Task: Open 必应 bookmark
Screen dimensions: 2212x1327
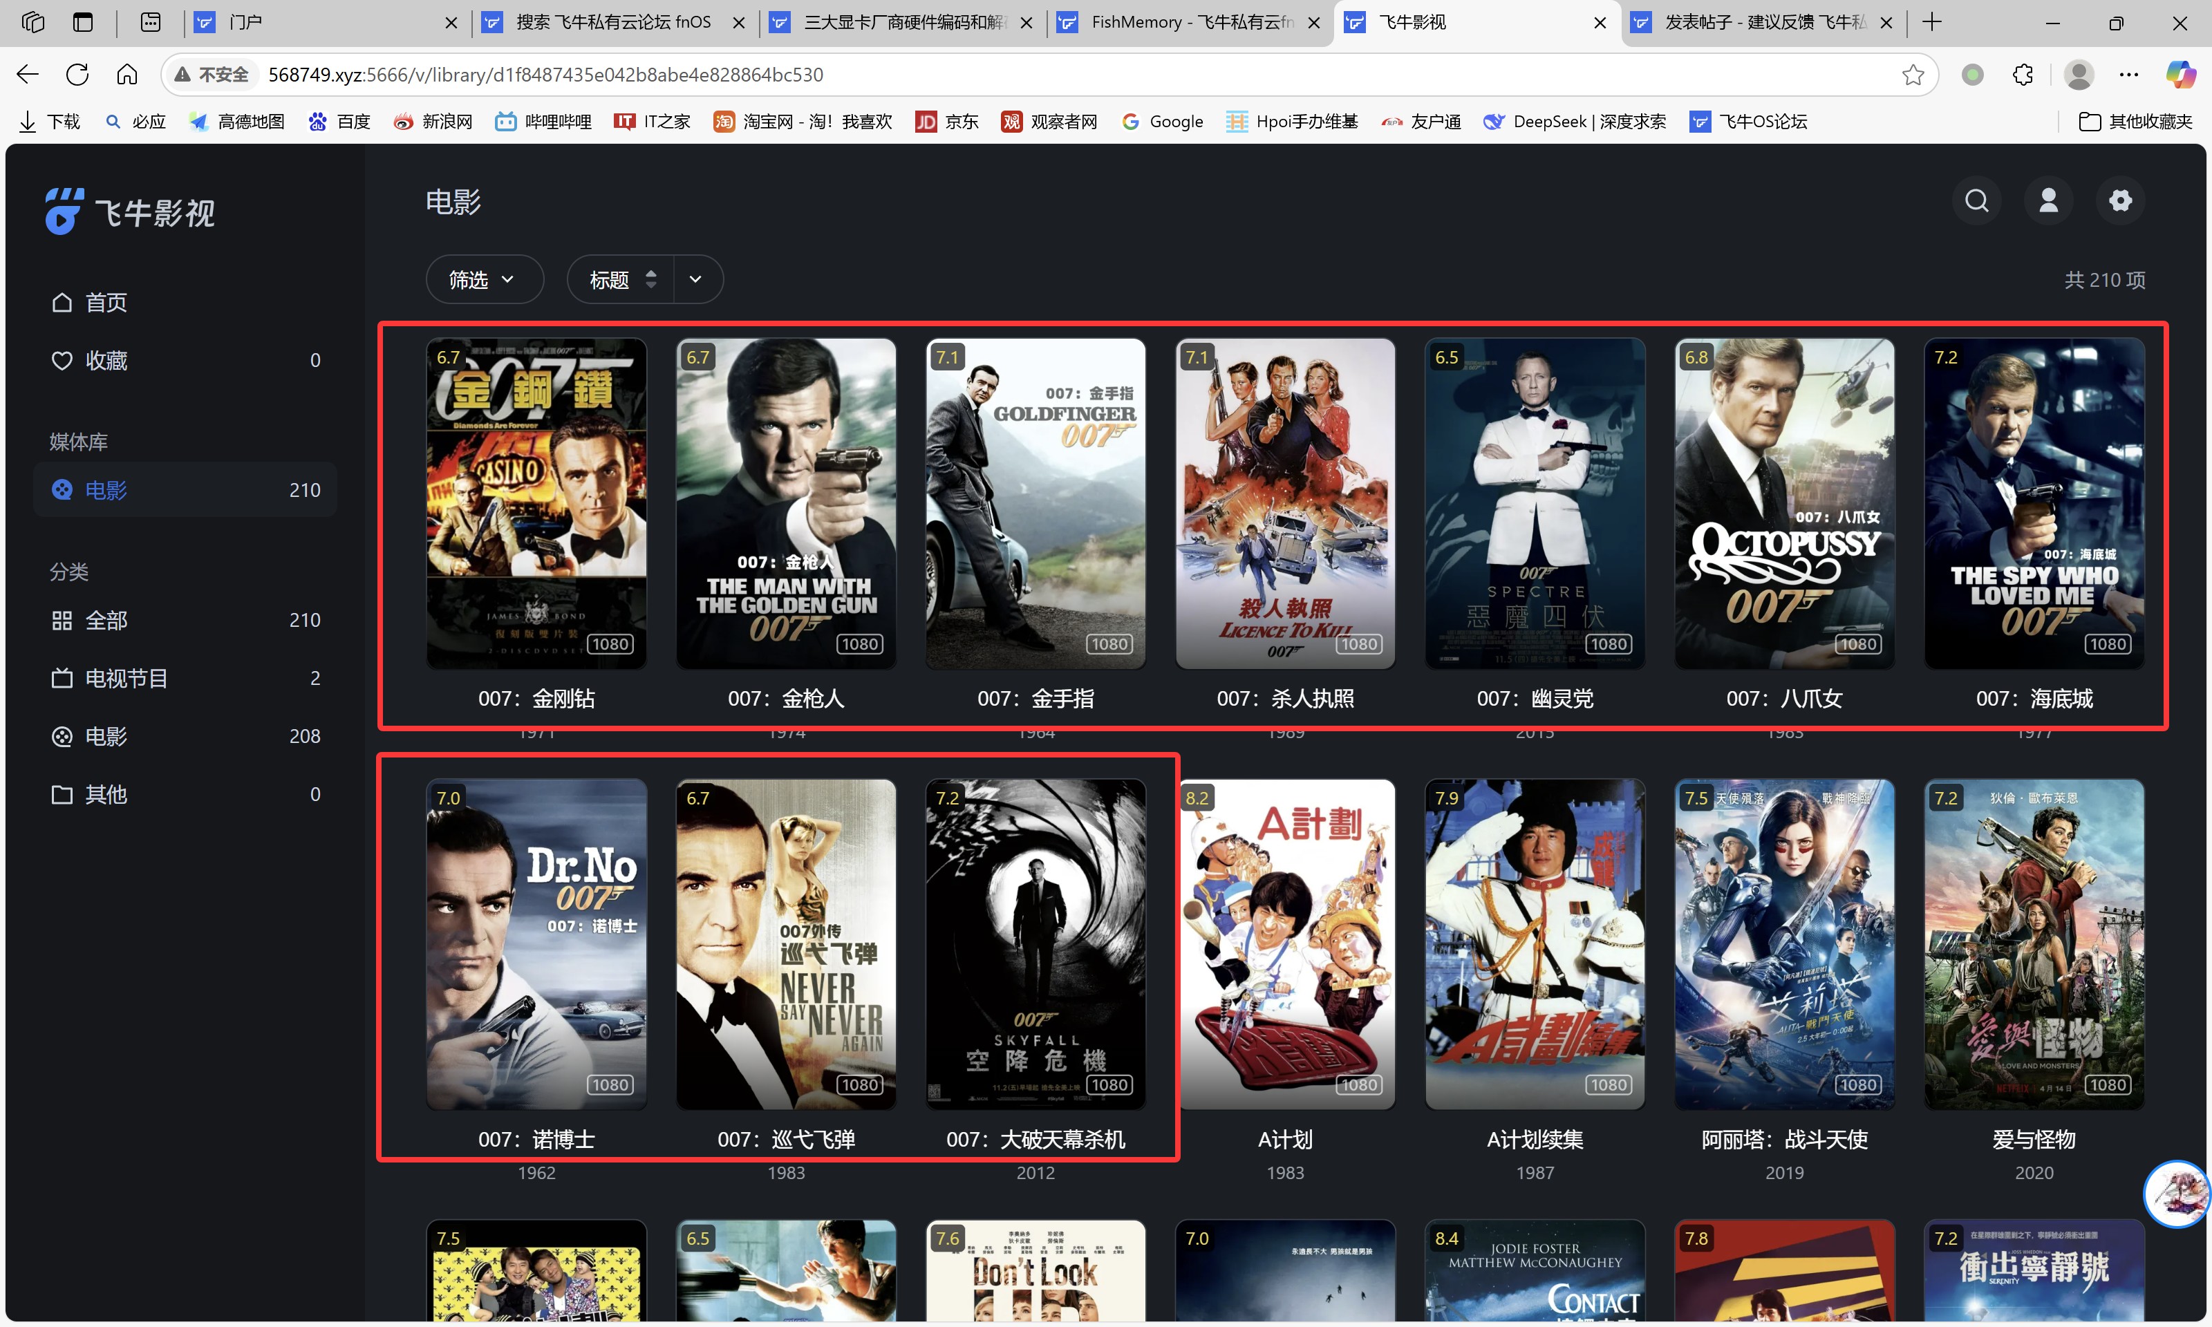Action: [x=136, y=122]
